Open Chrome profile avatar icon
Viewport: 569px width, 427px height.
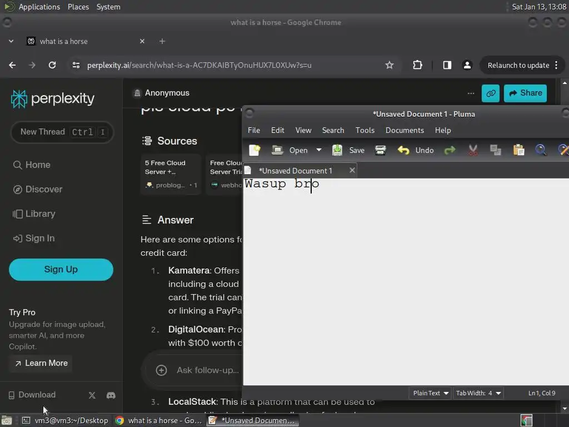click(x=467, y=65)
